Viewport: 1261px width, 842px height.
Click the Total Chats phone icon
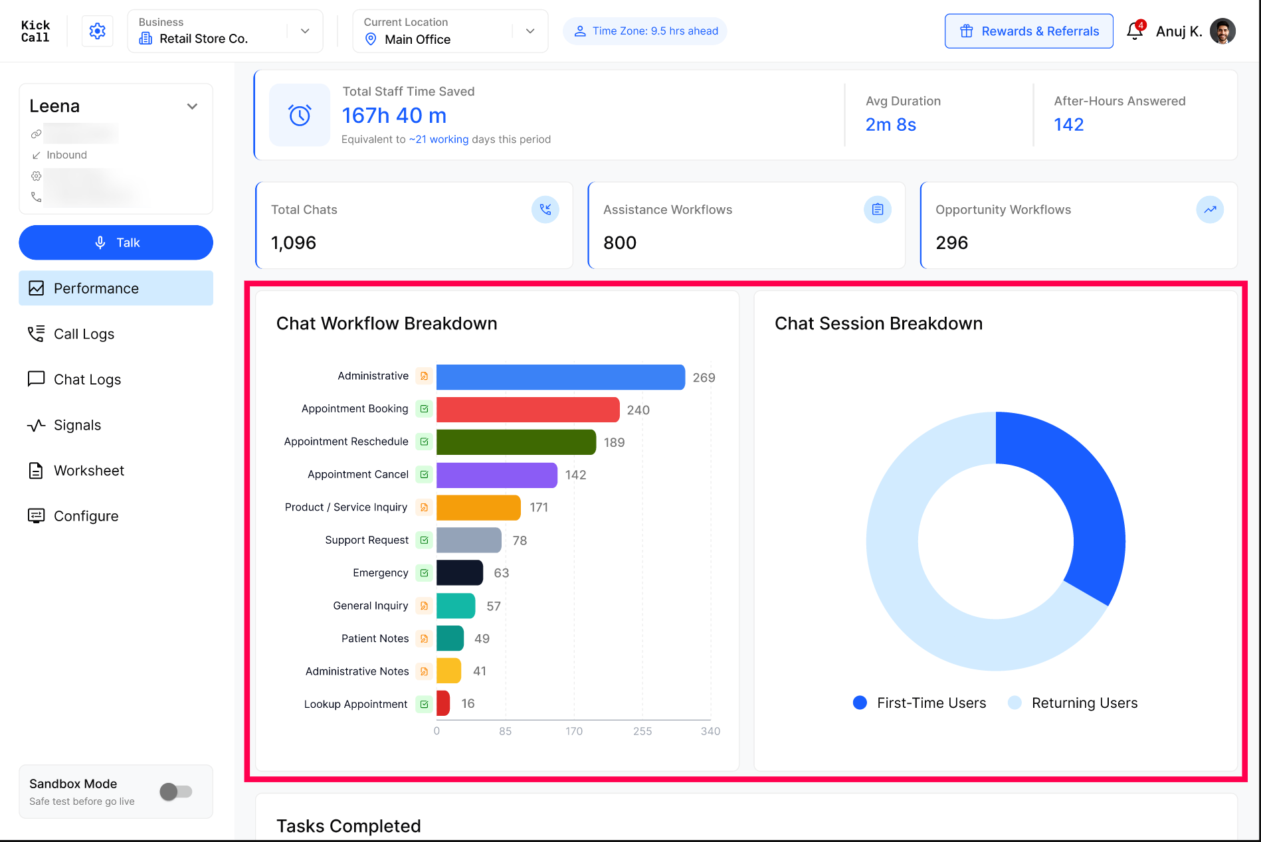tap(545, 210)
